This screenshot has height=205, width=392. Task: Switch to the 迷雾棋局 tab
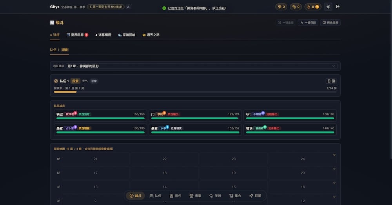click(x=103, y=35)
